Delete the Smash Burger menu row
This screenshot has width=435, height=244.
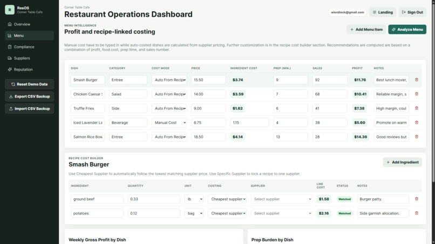point(417,80)
